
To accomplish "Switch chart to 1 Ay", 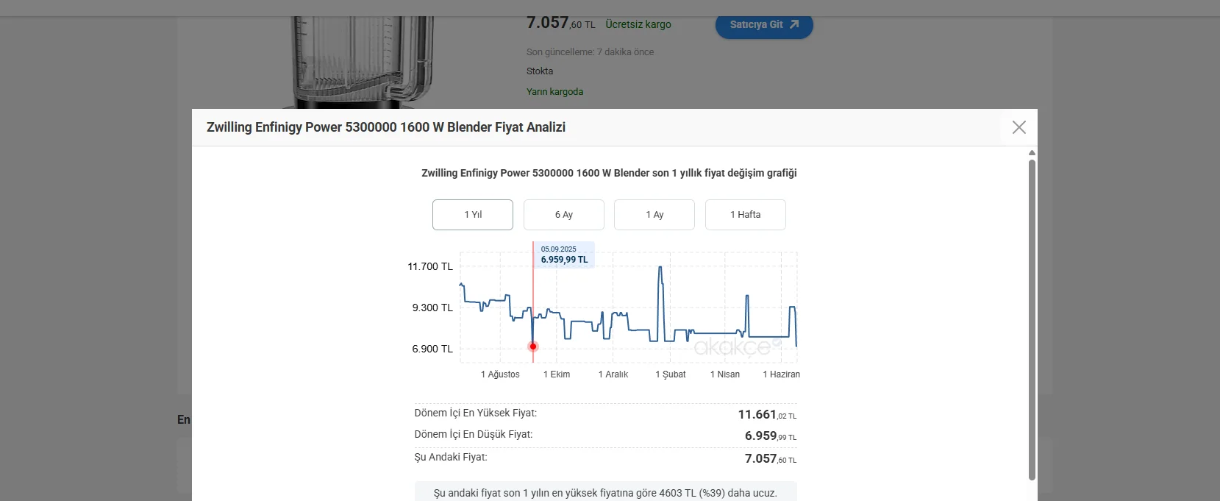I will click(x=654, y=215).
